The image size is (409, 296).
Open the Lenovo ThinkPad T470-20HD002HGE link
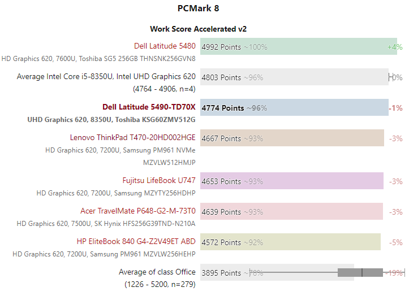pos(132,138)
